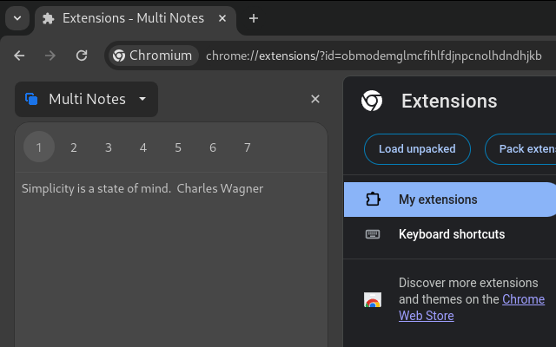This screenshot has height=347, width=556.
Task: Switch to note tab 2
Action: coord(74,147)
